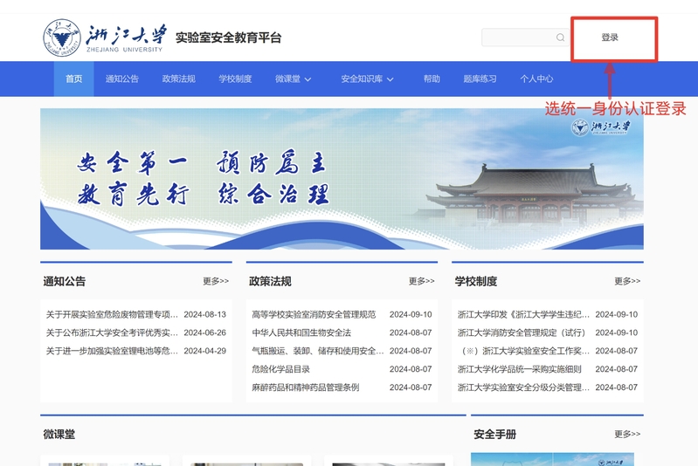Viewport: 698px width, 466px height.
Task: Go to 个人中心 page
Action: (536, 79)
